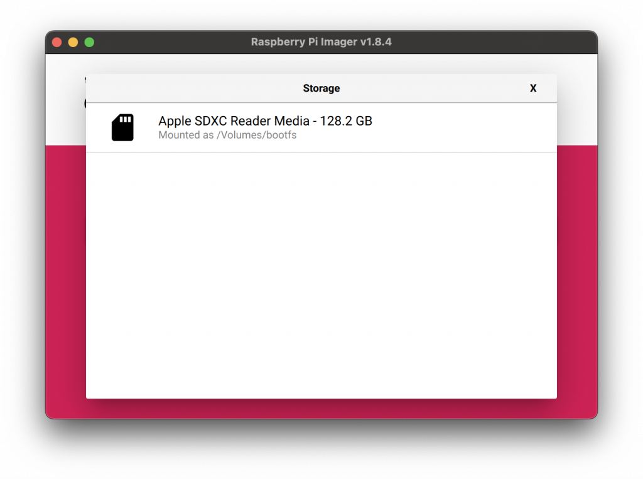Click the 'Mounted as /Volumes/bootfs' subtitle
This screenshot has width=643, height=479.
click(227, 136)
